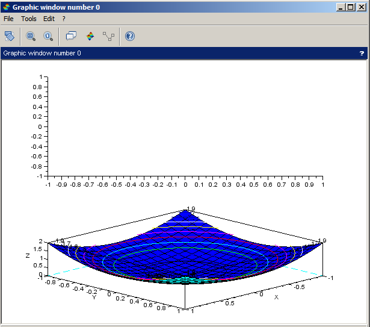Select the 3D rotate tool icon
Image resolution: width=370 pixels, height=327 pixels.
(x=9, y=36)
